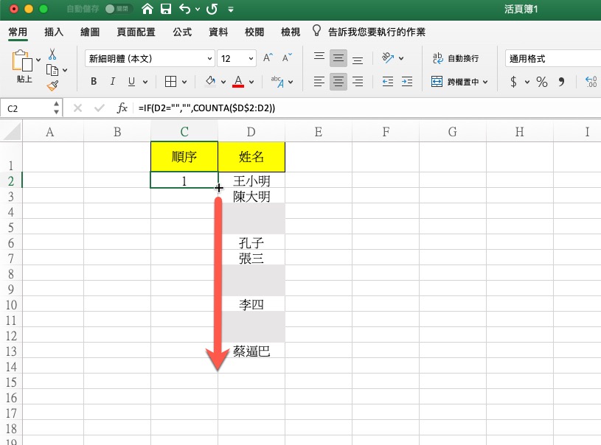Viewport: 601px width, 445px height.
Task: Cancel formula entry with the X button
Action: tap(77, 108)
